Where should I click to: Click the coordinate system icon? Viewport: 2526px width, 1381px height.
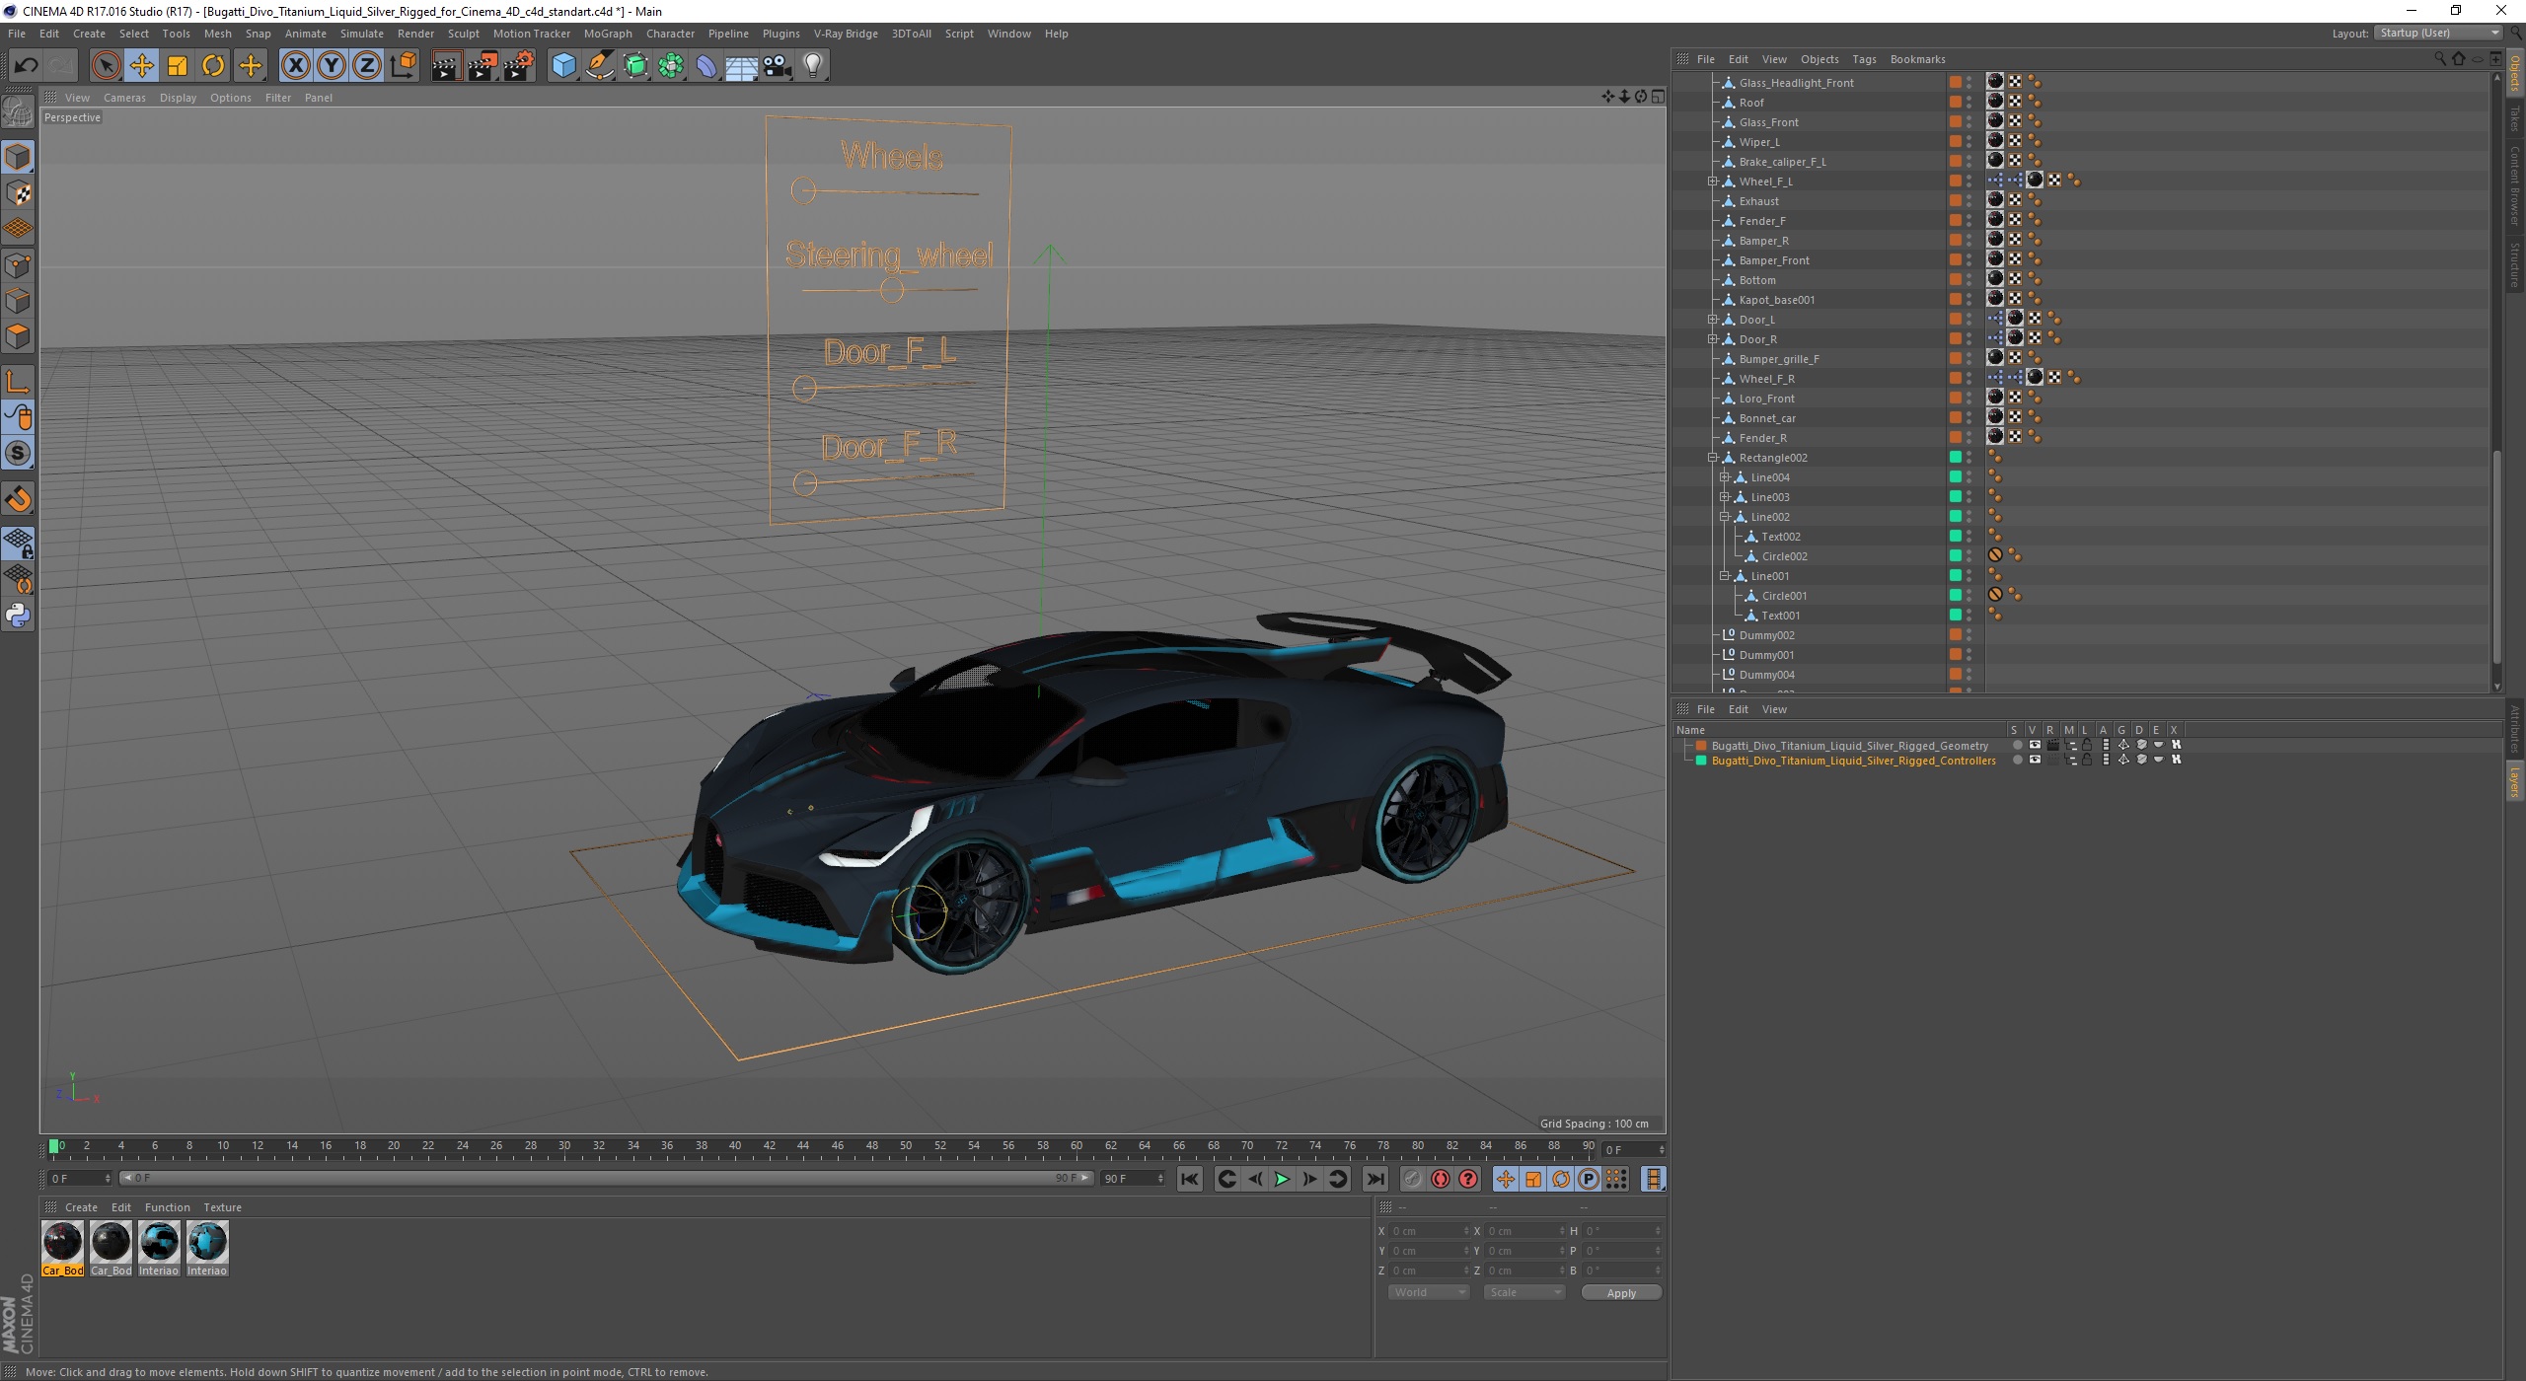pos(404,66)
